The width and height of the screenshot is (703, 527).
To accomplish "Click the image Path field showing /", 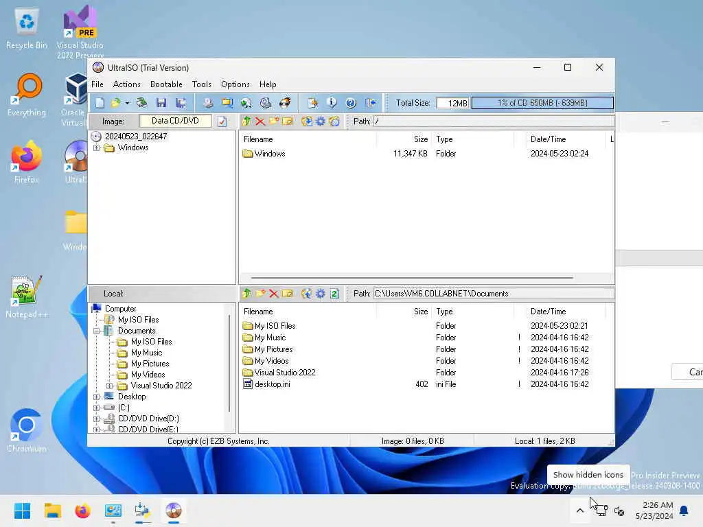I will tap(494, 121).
